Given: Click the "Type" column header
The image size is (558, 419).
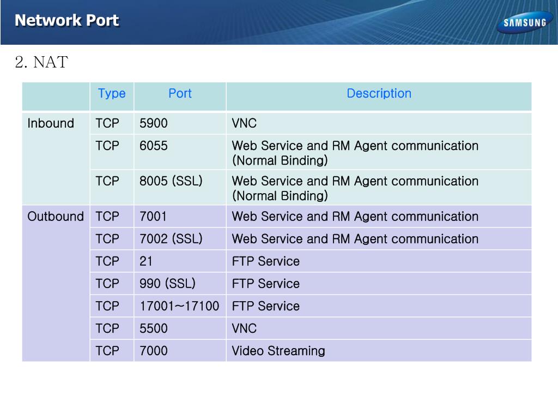Looking at the screenshot, I should (x=112, y=93).
